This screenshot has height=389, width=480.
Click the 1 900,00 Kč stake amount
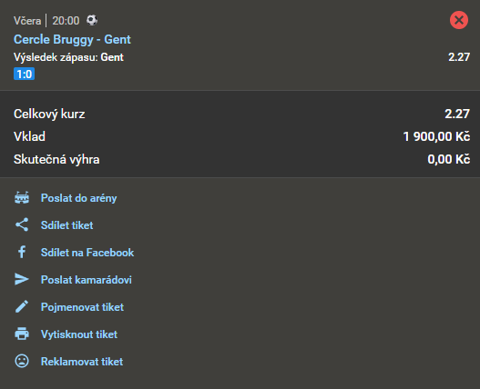[436, 136]
